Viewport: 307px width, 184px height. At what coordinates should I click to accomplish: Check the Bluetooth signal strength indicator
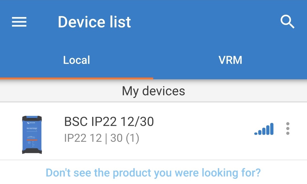[x=264, y=129]
